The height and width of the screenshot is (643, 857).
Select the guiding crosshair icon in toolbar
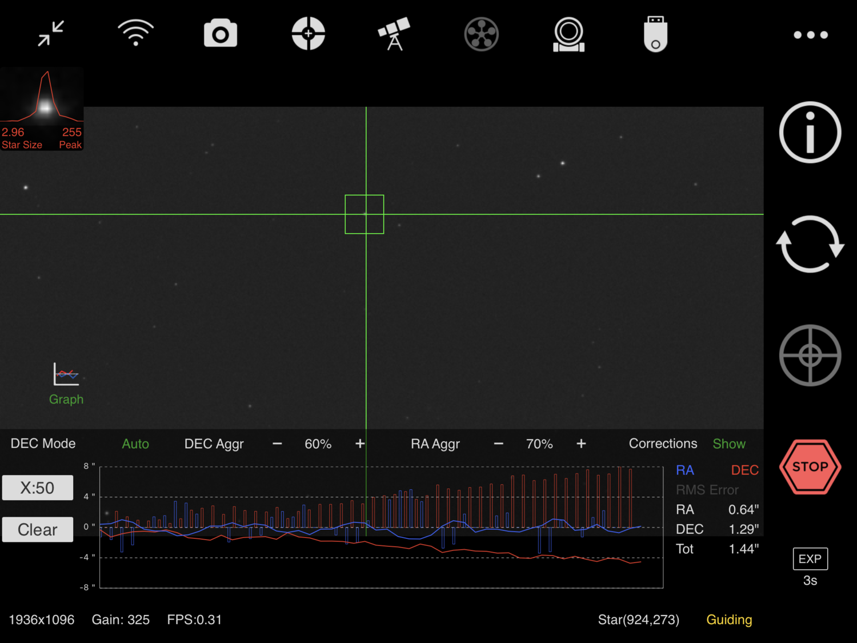tap(309, 34)
